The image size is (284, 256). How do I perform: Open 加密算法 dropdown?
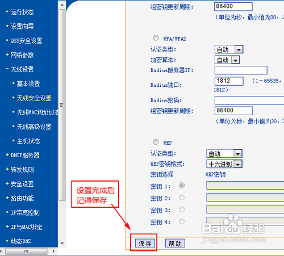pos(227,60)
